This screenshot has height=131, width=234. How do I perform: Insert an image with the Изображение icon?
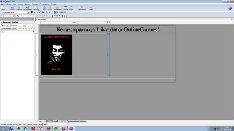click(58, 8)
